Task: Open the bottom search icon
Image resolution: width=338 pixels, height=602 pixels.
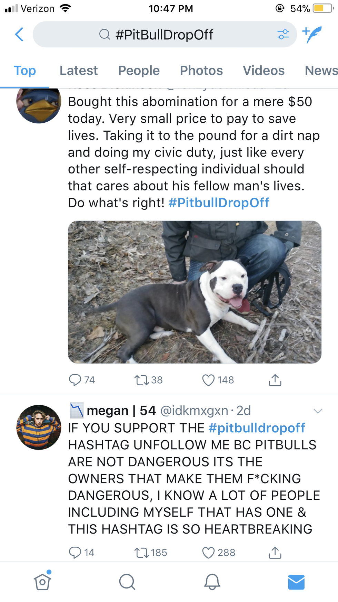Action: coord(127,582)
